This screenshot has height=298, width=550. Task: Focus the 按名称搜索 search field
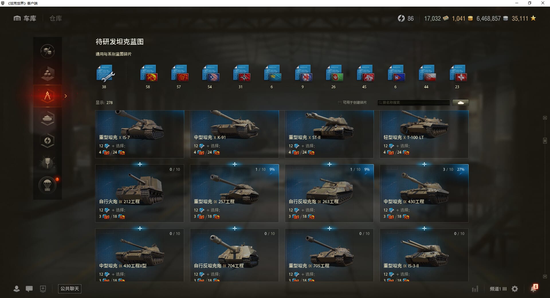pyautogui.click(x=414, y=103)
